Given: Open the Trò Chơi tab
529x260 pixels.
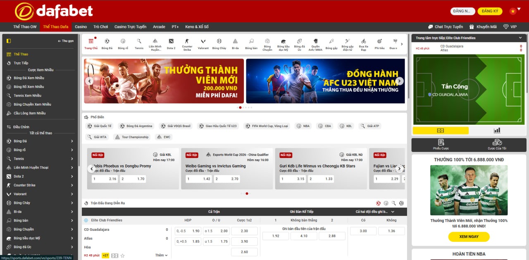Looking at the screenshot, I should (x=100, y=27).
